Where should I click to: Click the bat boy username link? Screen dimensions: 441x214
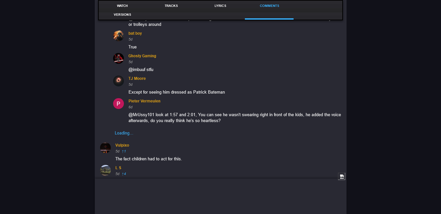135,33
